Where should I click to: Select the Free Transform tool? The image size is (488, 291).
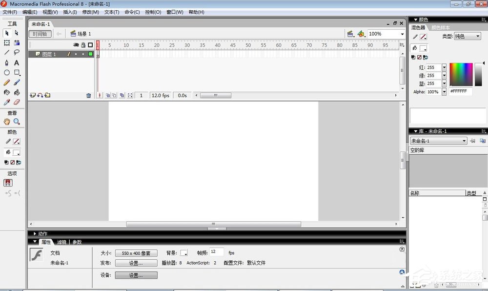click(6, 43)
